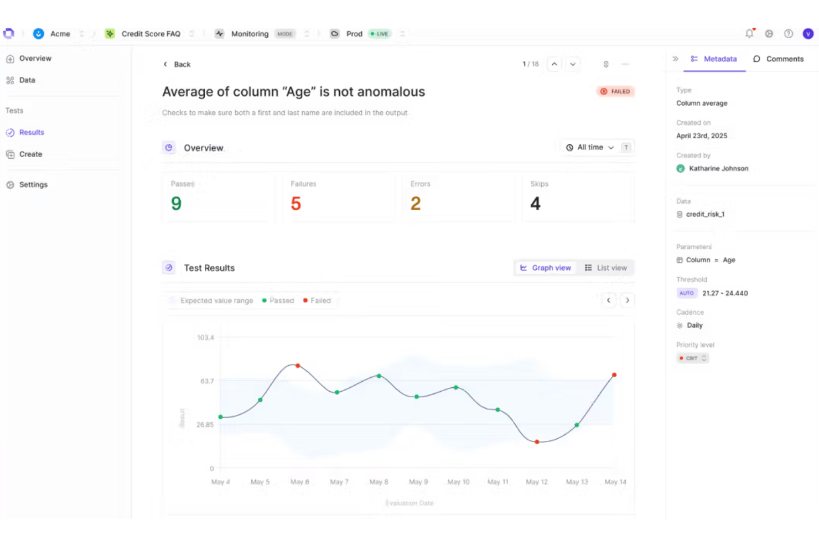819x546 pixels.
Task: Switch to the Comments tab
Action: (778, 59)
